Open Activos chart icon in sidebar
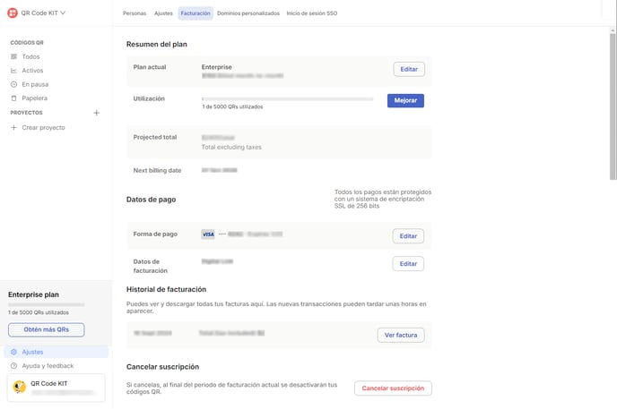The height and width of the screenshot is (409, 617). click(13, 71)
